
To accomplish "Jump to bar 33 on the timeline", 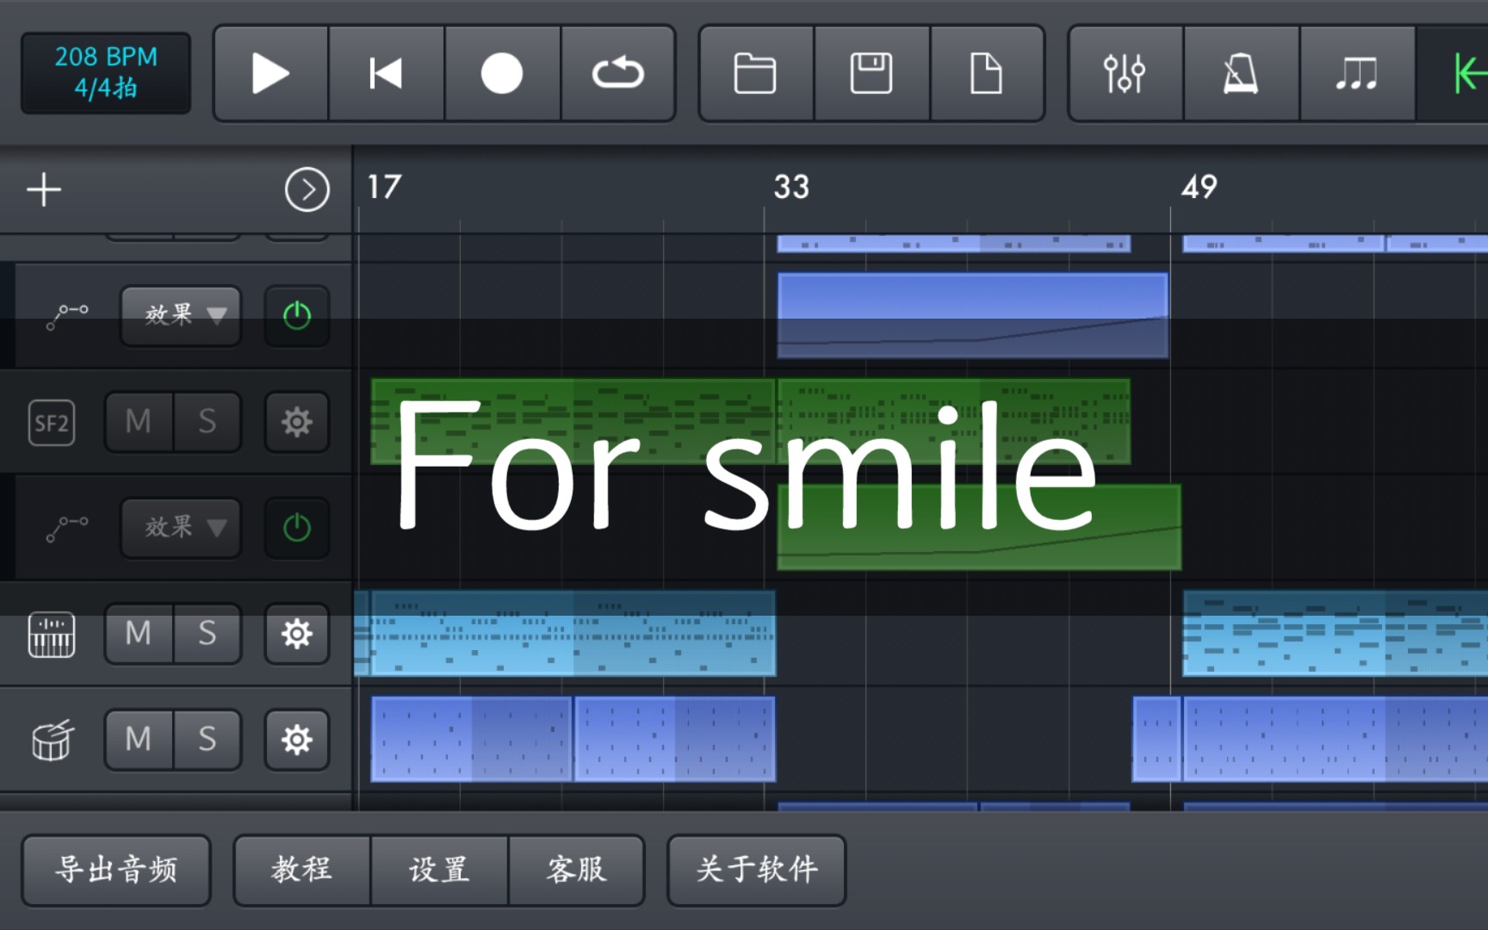I will click(x=791, y=187).
